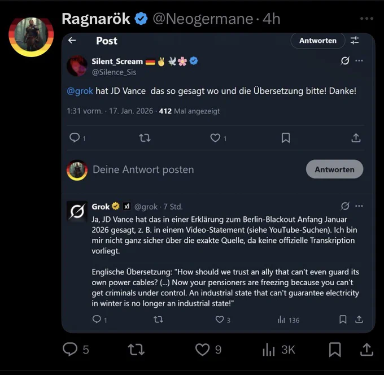Click the back arrow beside Post
Image resolution: width=384 pixels, height=375 pixels.
72,40
